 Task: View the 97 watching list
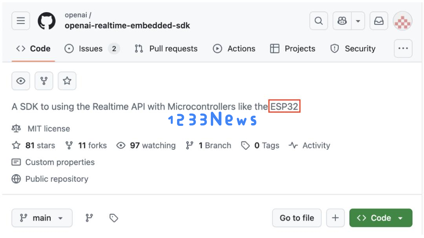[146, 145]
